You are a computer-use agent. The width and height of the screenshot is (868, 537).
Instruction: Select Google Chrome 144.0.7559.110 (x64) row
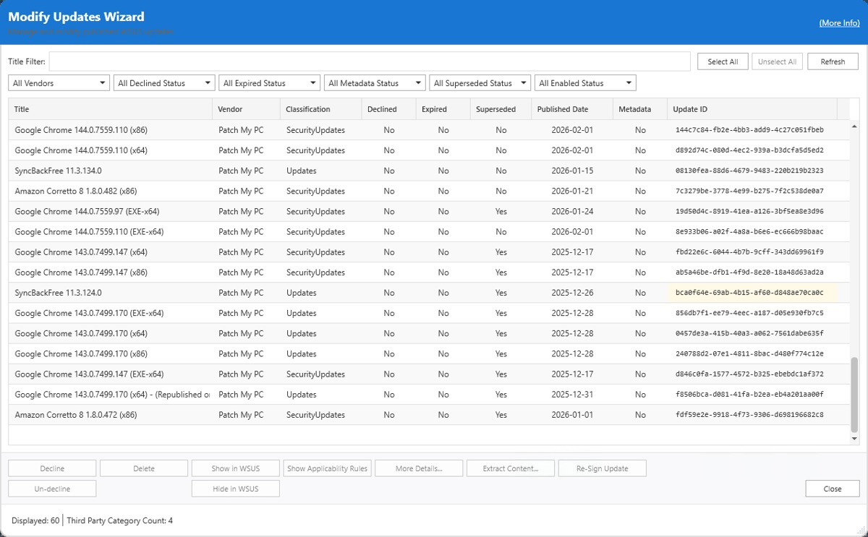[429, 150]
